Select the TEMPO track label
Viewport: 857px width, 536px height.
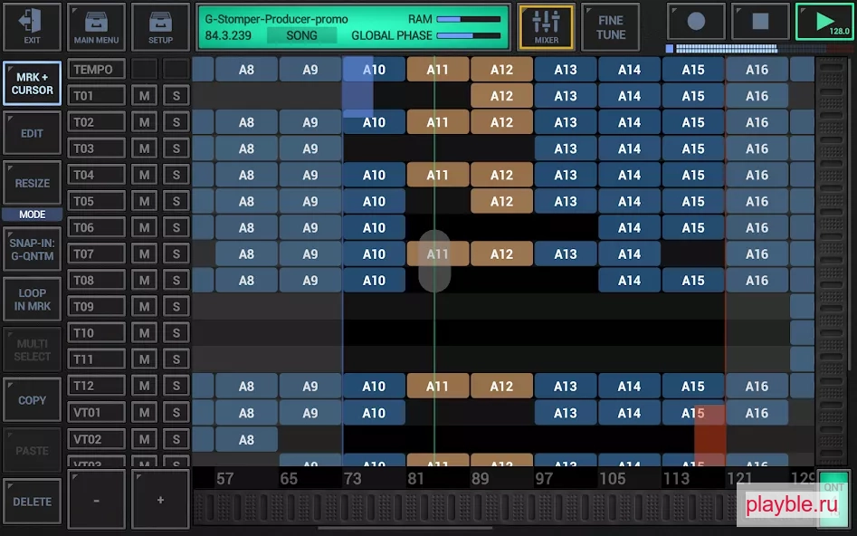point(96,70)
